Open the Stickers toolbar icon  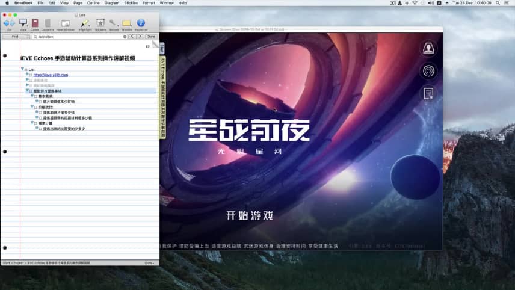click(x=100, y=23)
